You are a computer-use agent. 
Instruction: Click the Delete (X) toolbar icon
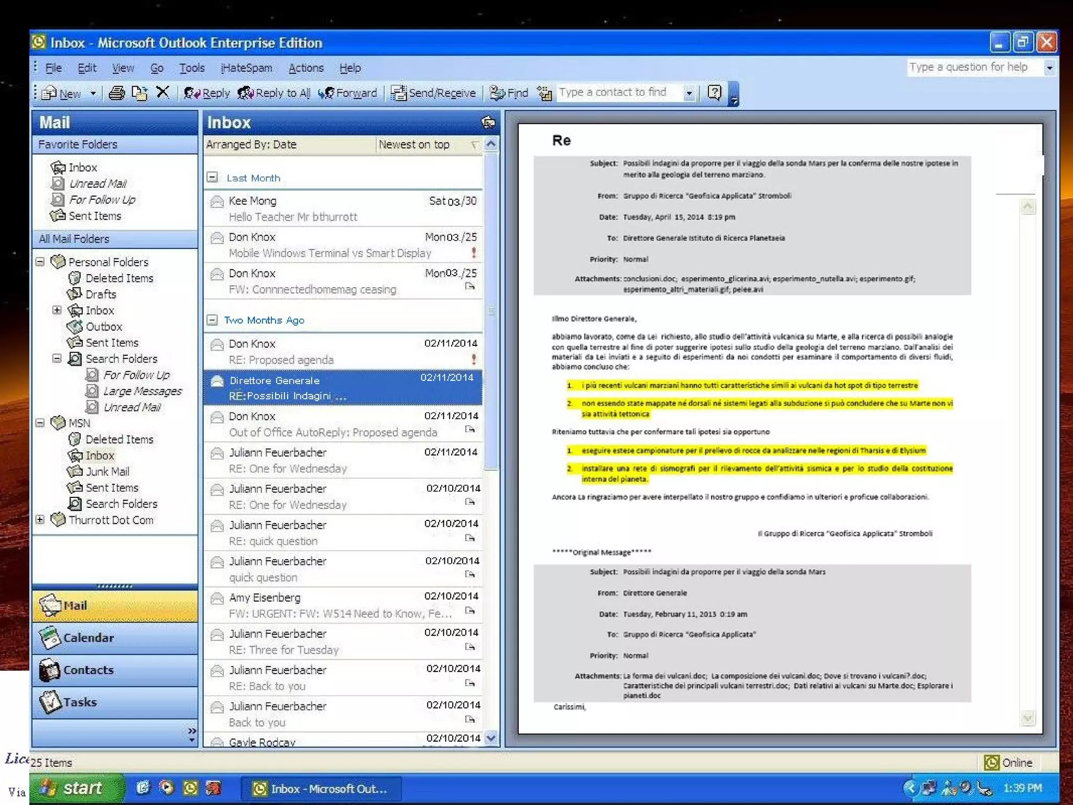pos(163,93)
